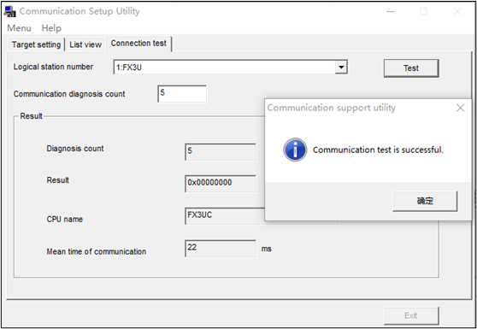Click the Mean time of communication field
This screenshot has width=477, height=329.
[221, 249]
